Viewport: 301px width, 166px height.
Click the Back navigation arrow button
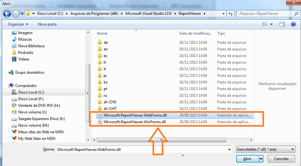tap(7, 14)
